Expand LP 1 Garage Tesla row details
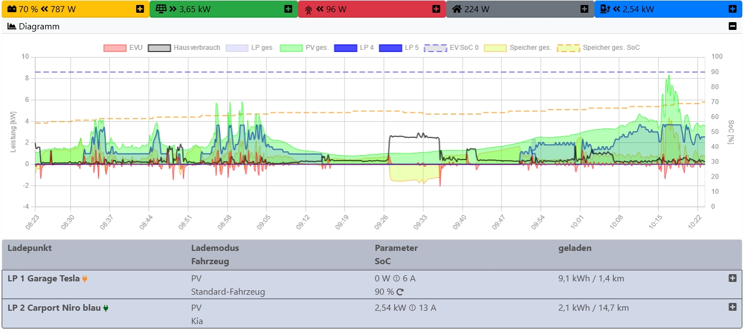This screenshot has width=744, height=329. 732,278
